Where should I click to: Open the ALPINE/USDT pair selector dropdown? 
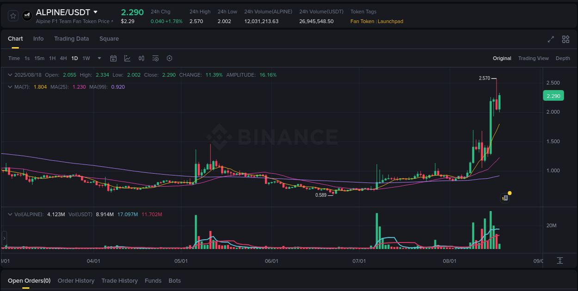click(x=96, y=12)
